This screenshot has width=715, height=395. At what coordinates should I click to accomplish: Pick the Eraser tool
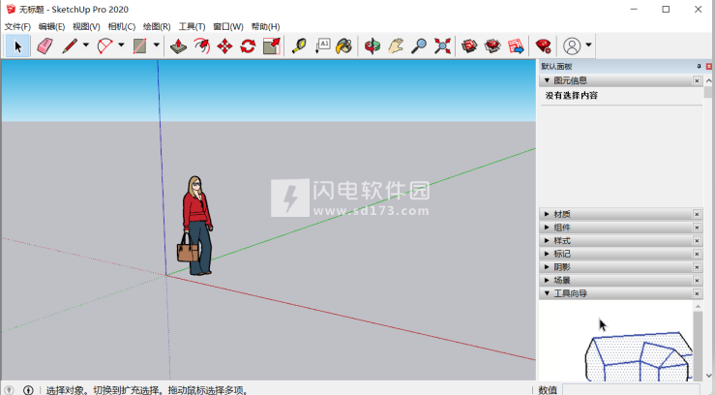click(45, 46)
